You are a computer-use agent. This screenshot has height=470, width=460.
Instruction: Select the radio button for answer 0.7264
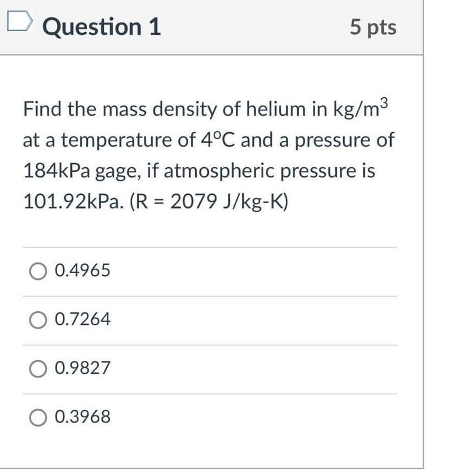pos(37,319)
